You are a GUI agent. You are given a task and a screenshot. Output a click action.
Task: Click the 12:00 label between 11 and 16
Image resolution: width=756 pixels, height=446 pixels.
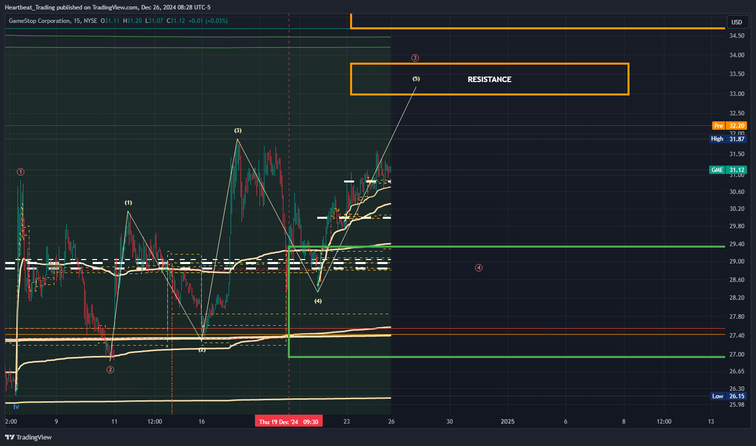click(x=155, y=422)
